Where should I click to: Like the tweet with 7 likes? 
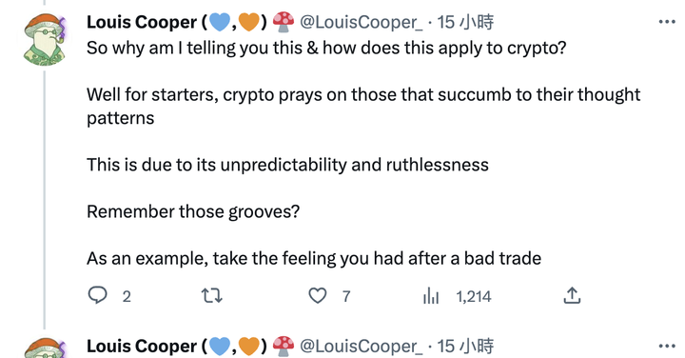[318, 296]
